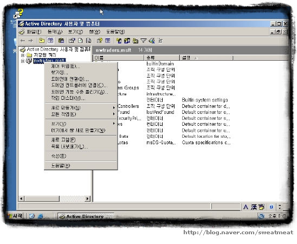Expand the 모든 작업(K) submenu
297x244 pixels.
81,114
